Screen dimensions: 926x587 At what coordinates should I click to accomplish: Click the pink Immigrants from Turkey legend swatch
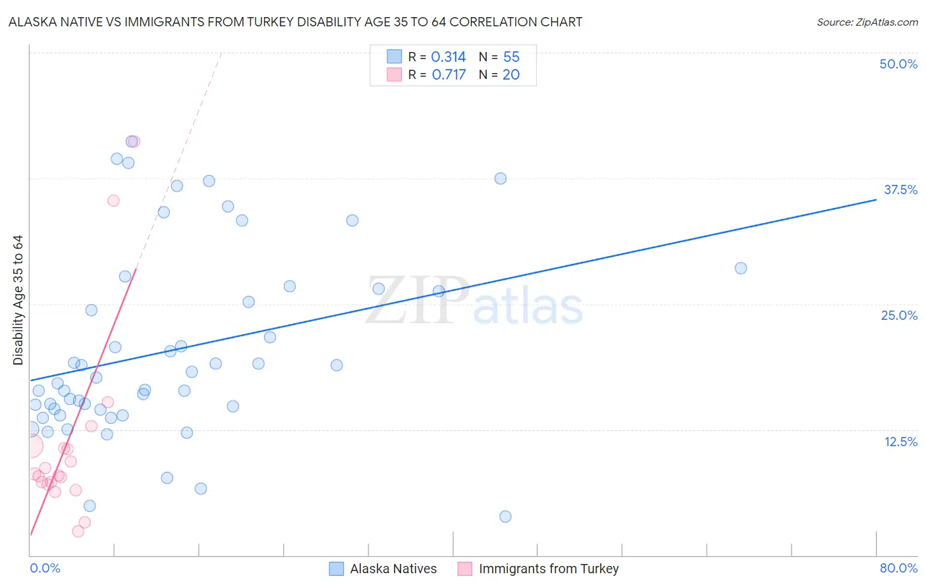(x=465, y=569)
